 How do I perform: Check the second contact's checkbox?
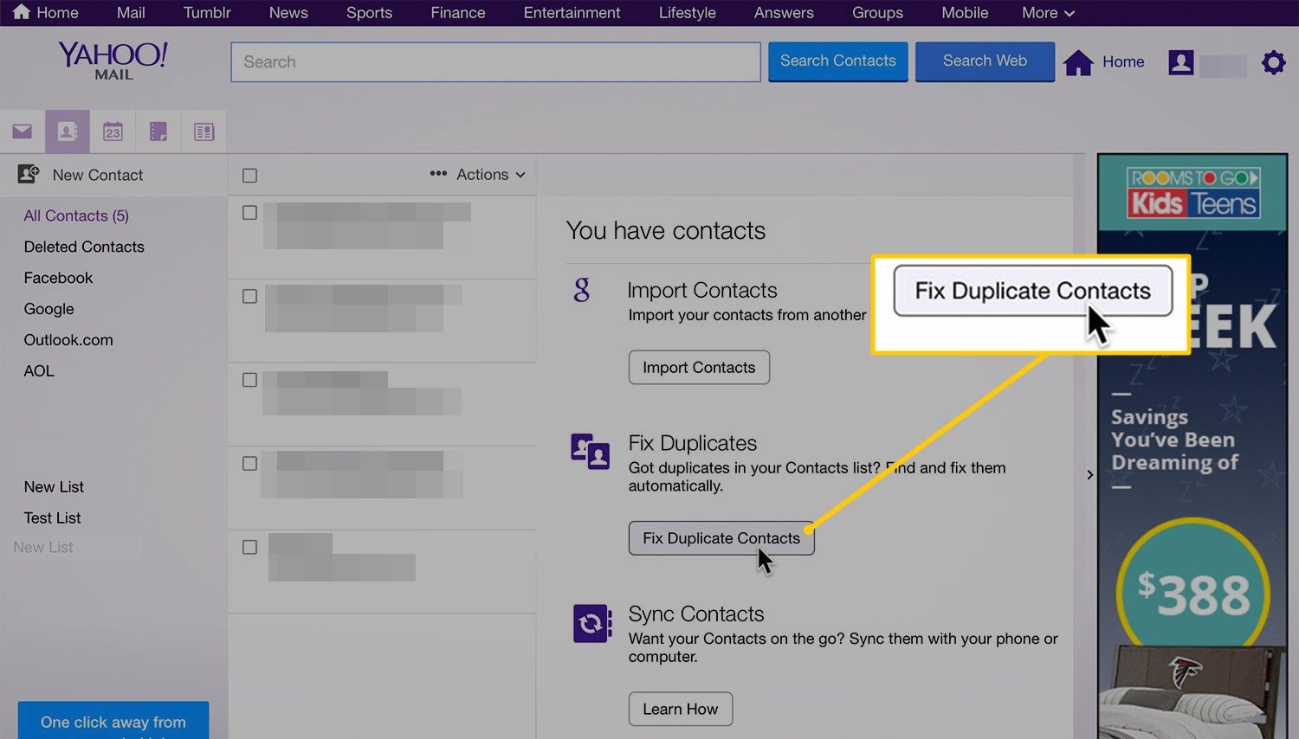coord(249,297)
